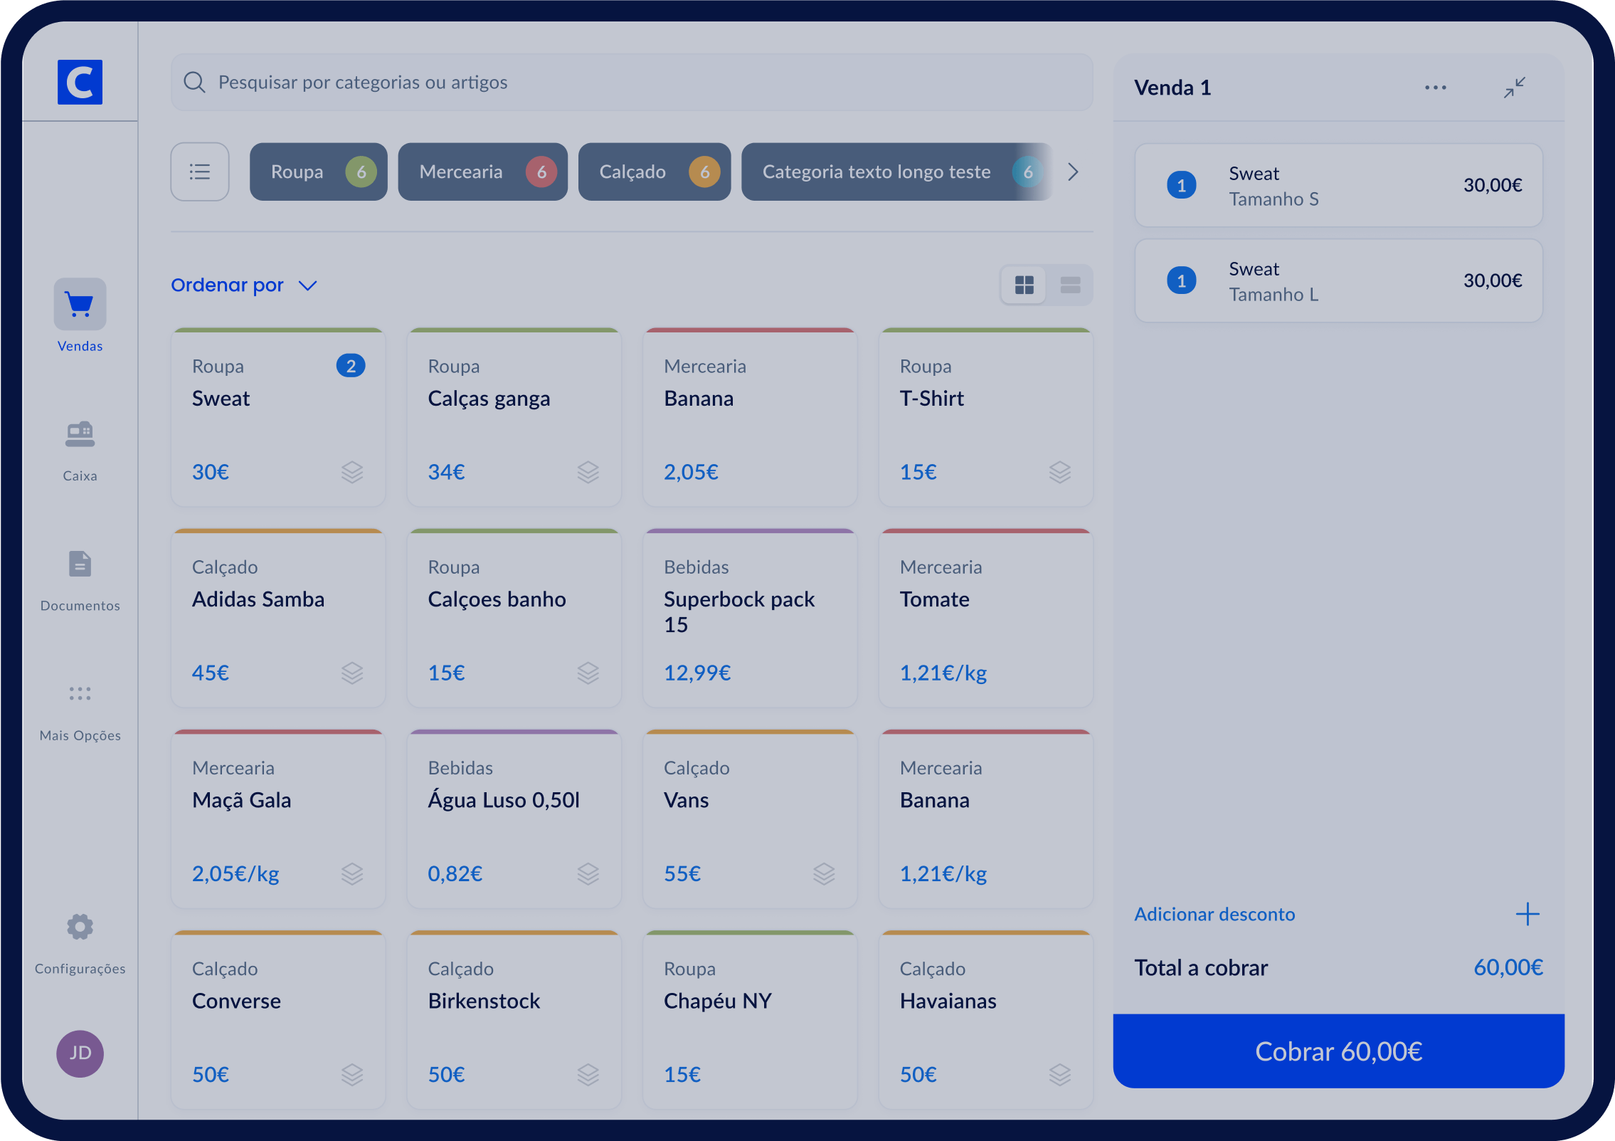1615x1141 pixels.
Task: Open variants icon on Converse card
Action: (352, 1074)
